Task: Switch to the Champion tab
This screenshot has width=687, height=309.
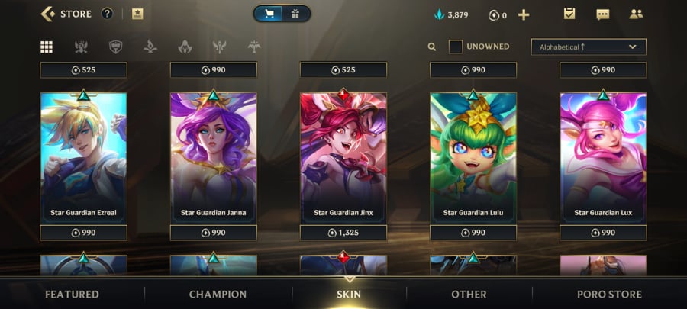Action: pos(218,295)
